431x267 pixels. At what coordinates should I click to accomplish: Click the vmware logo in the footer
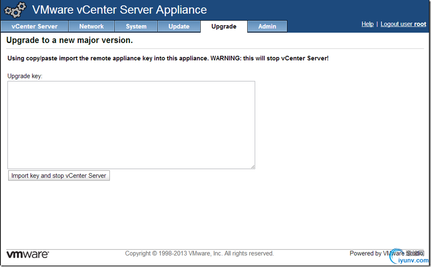pyautogui.click(x=28, y=254)
